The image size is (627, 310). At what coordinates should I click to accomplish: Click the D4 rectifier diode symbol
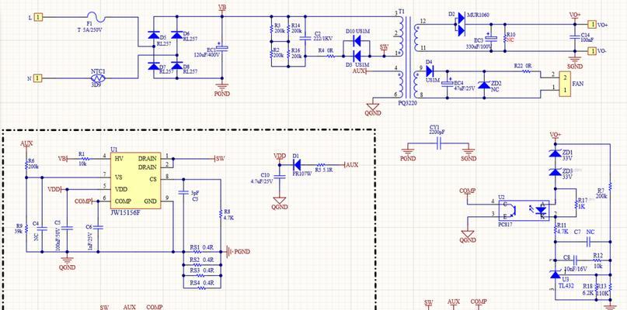click(x=430, y=71)
